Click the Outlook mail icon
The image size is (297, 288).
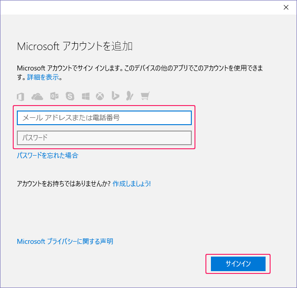(54, 96)
